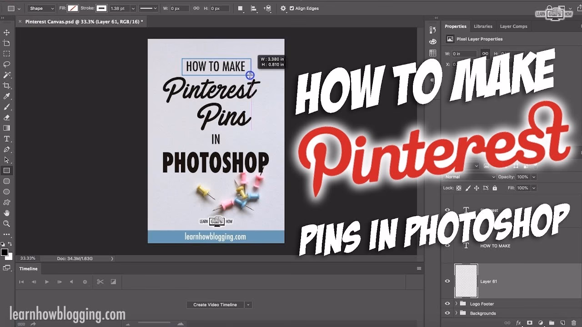This screenshot has width=582, height=327.
Task: Select the Eraser tool
Action: [6, 117]
